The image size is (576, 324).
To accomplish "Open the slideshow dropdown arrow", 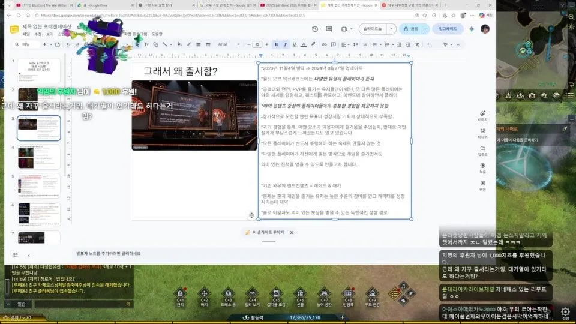I will pos(391,29).
